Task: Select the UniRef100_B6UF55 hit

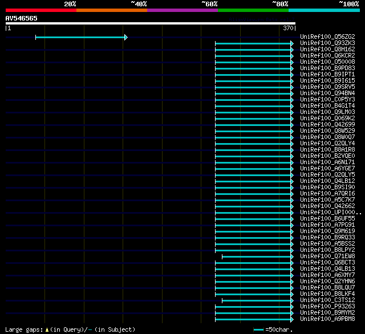Action: point(327,219)
